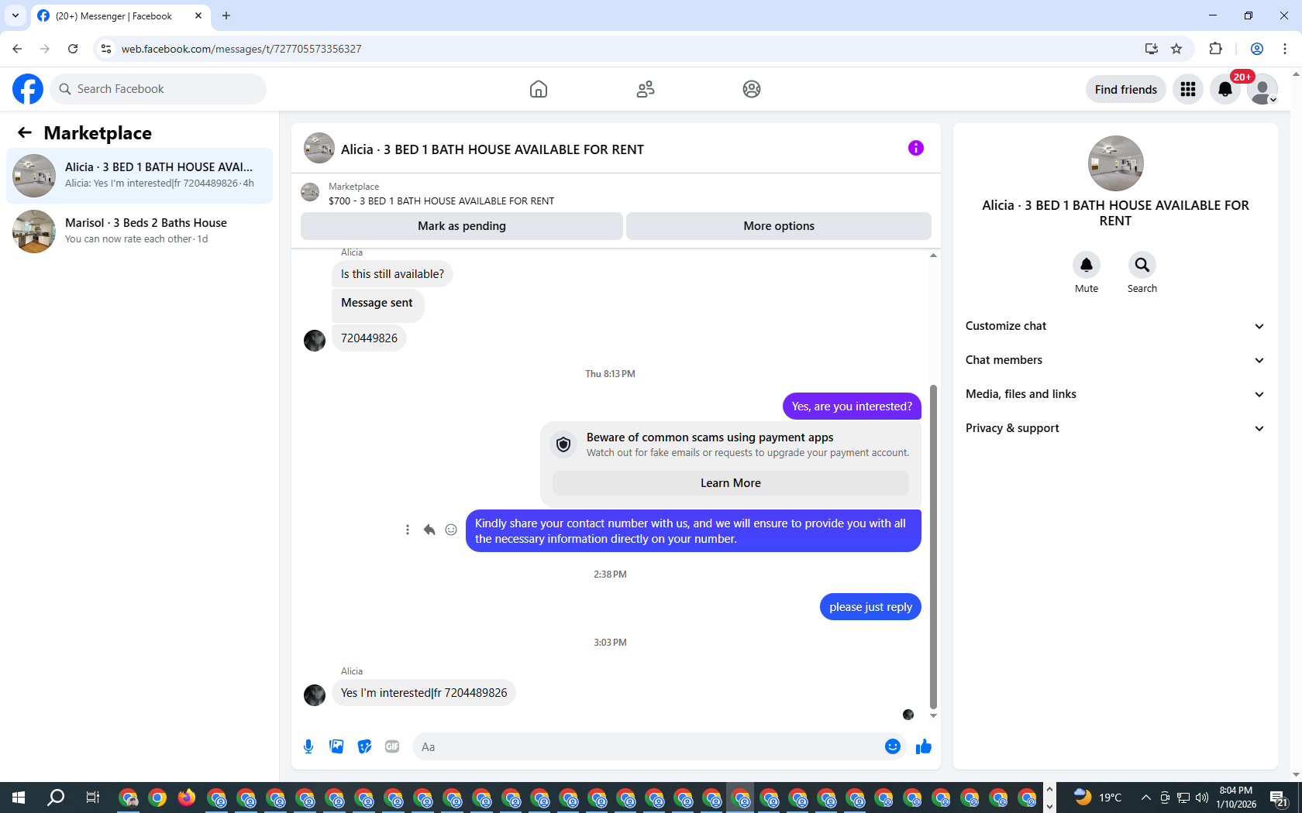Click 'Yes I'm interested|fr 7204489826' message
1302x813 pixels.
pyautogui.click(x=424, y=693)
